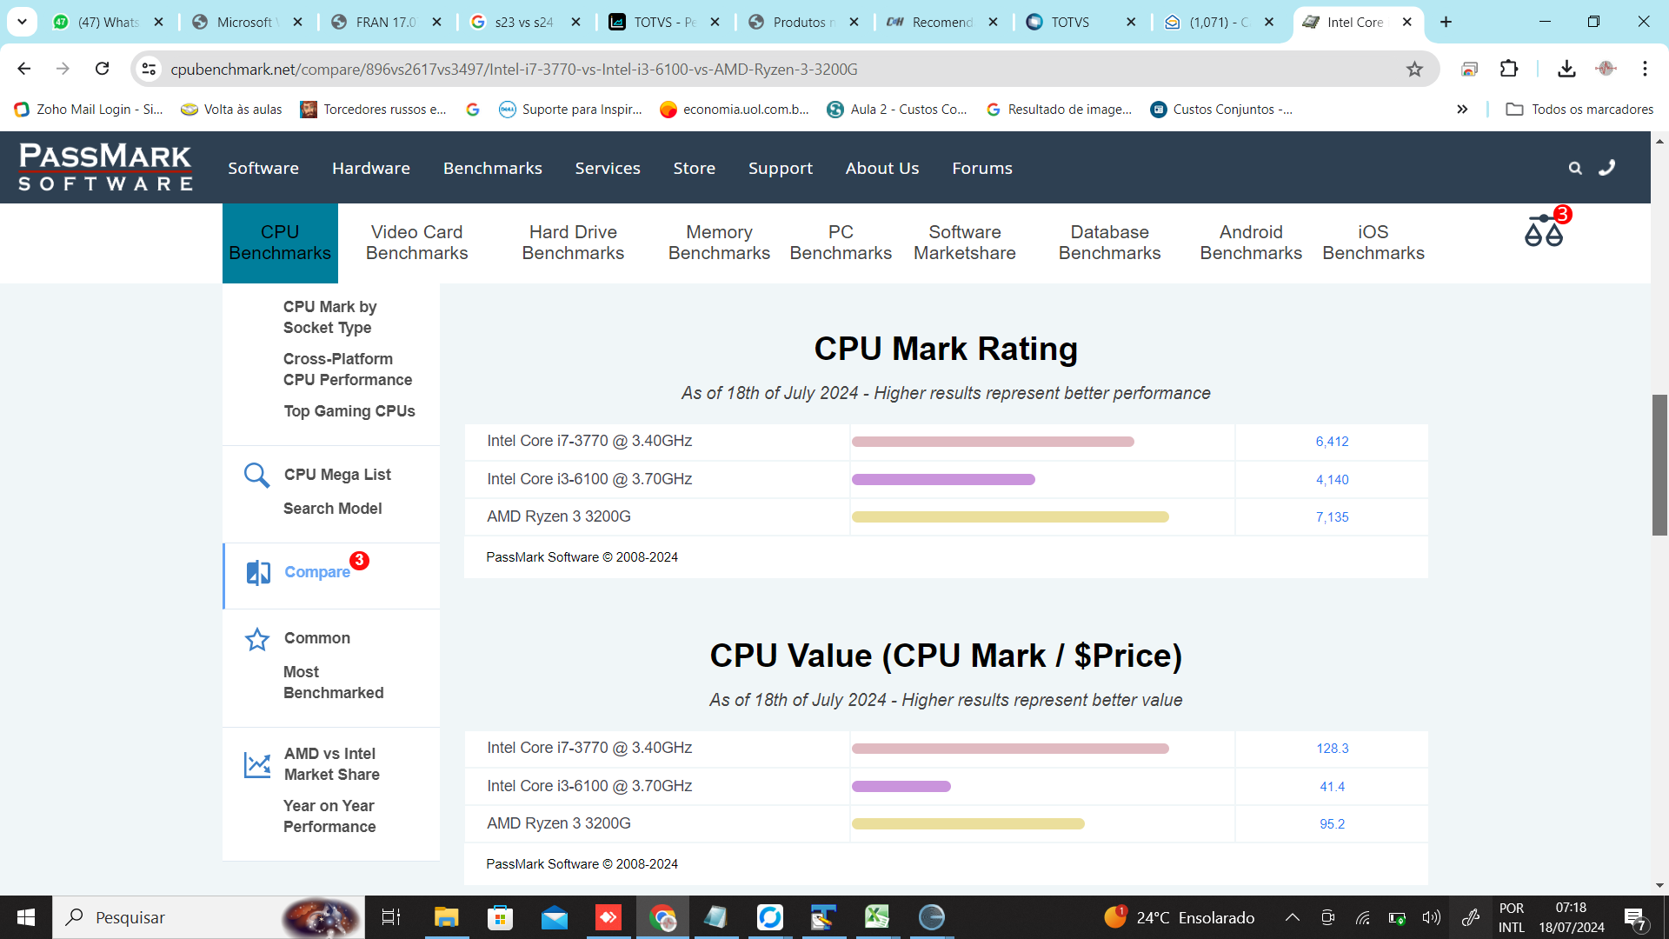
Task: Open the Hardware menu
Action: coord(371,169)
